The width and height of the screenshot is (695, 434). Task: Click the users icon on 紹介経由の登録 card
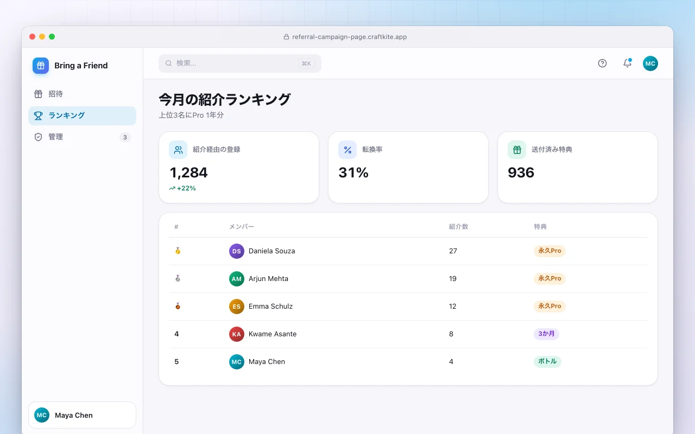(x=178, y=150)
